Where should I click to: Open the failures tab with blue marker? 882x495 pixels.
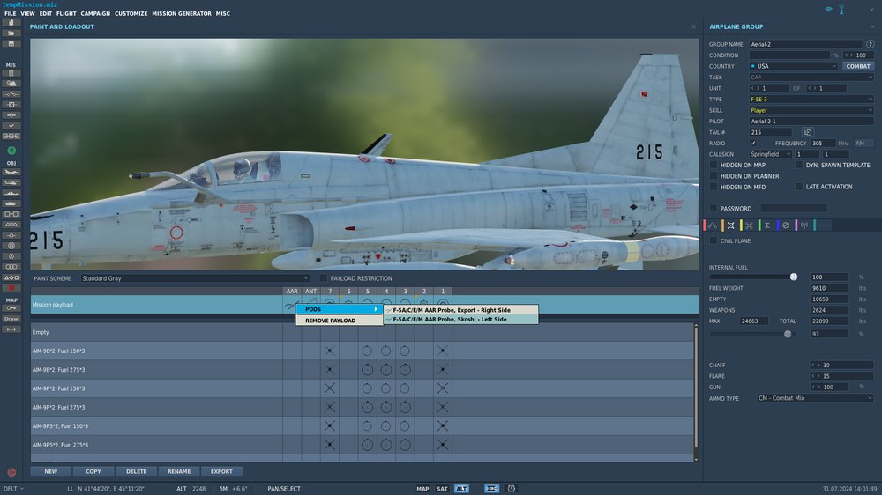tap(786, 225)
